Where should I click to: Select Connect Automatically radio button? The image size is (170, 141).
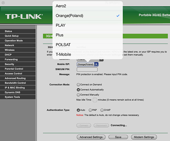[x=78, y=90]
